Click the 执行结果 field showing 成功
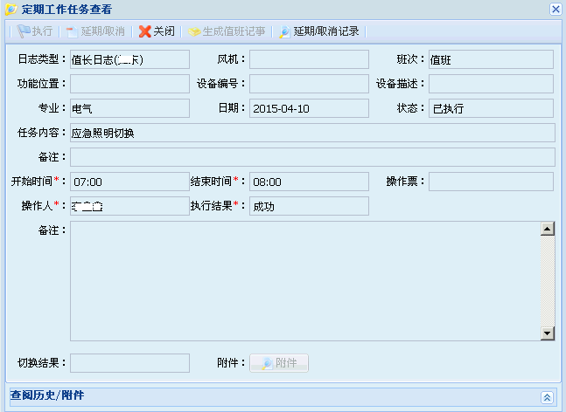566x412 pixels. tap(308, 206)
